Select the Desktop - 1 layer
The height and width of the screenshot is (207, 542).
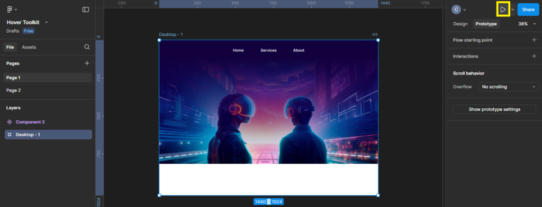pyautogui.click(x=48, y=135)
